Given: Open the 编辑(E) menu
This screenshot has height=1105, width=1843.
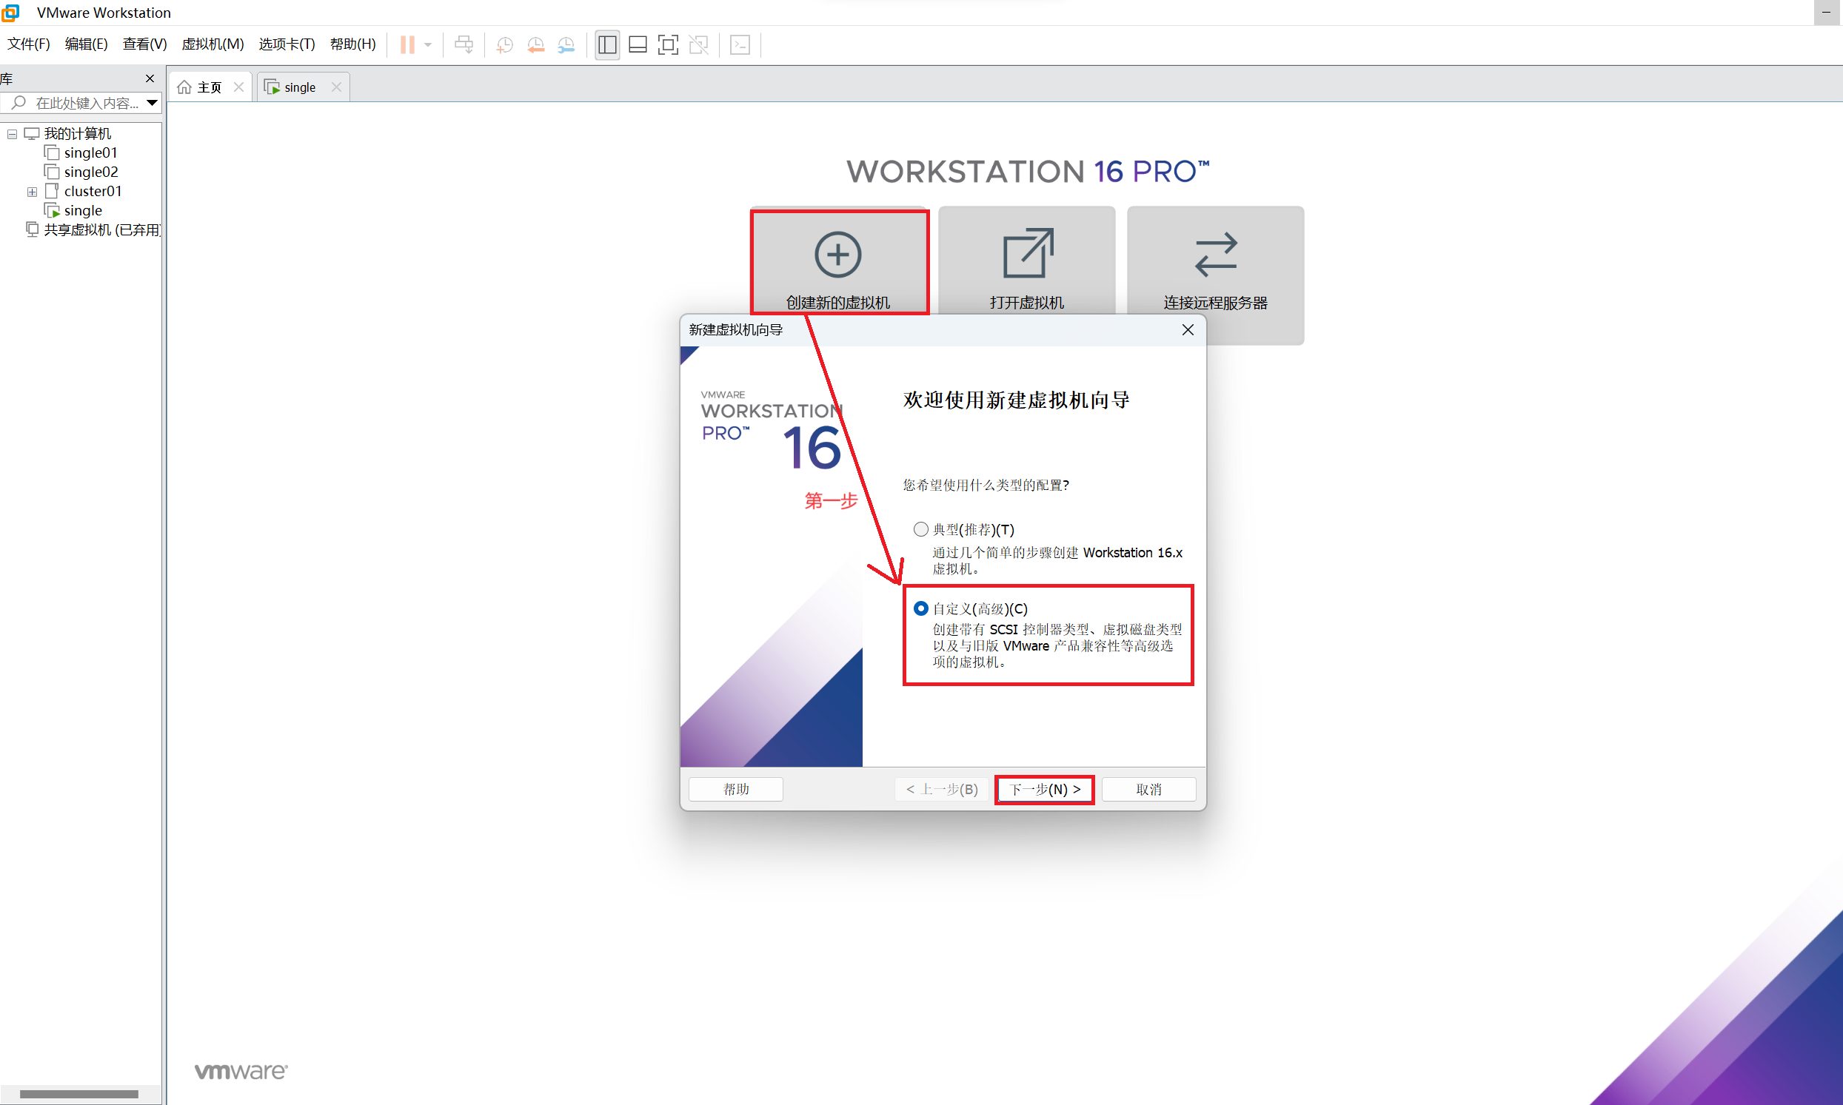Looking at the screenshot, I should (x=86, y=44).
